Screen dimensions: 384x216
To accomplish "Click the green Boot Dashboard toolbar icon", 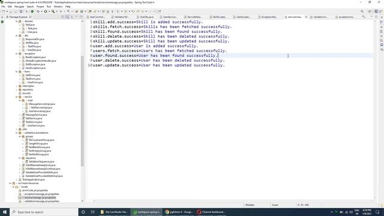I will click(32, 11).
